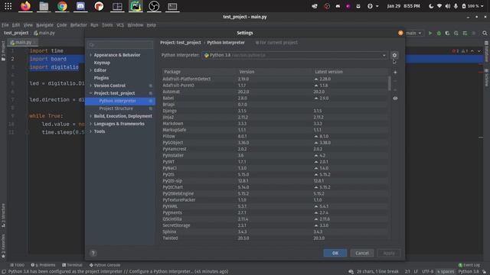
Task: Open the Project tool window side tab
Action: tap(3, 50)
